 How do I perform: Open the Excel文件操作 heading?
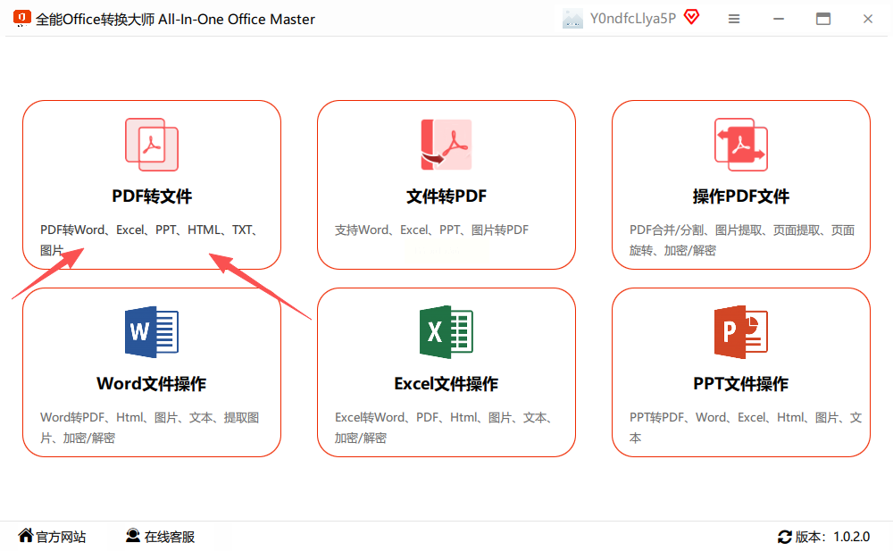click(446, 383)
